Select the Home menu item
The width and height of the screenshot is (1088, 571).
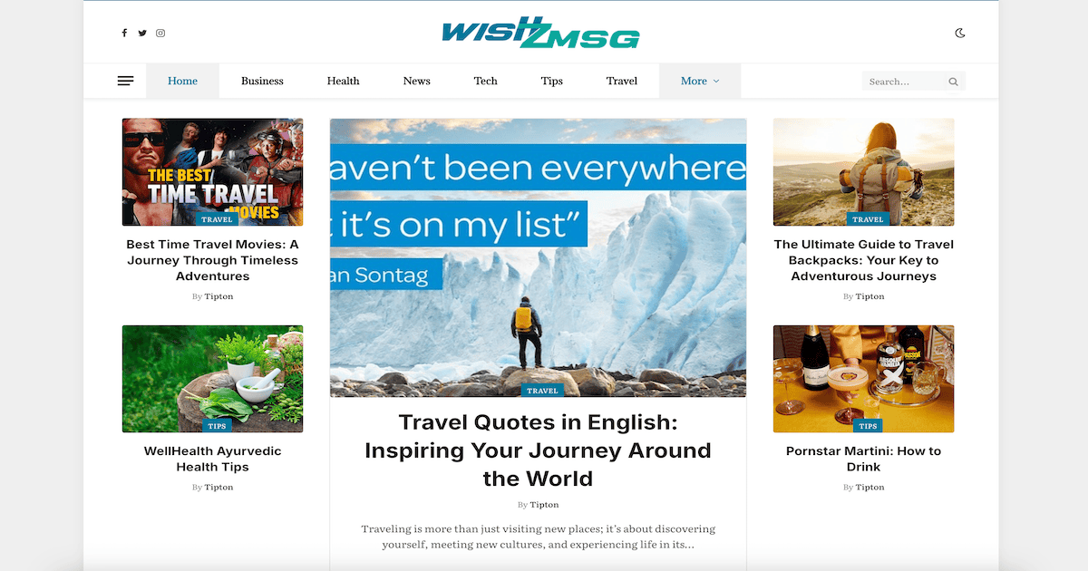182,81
